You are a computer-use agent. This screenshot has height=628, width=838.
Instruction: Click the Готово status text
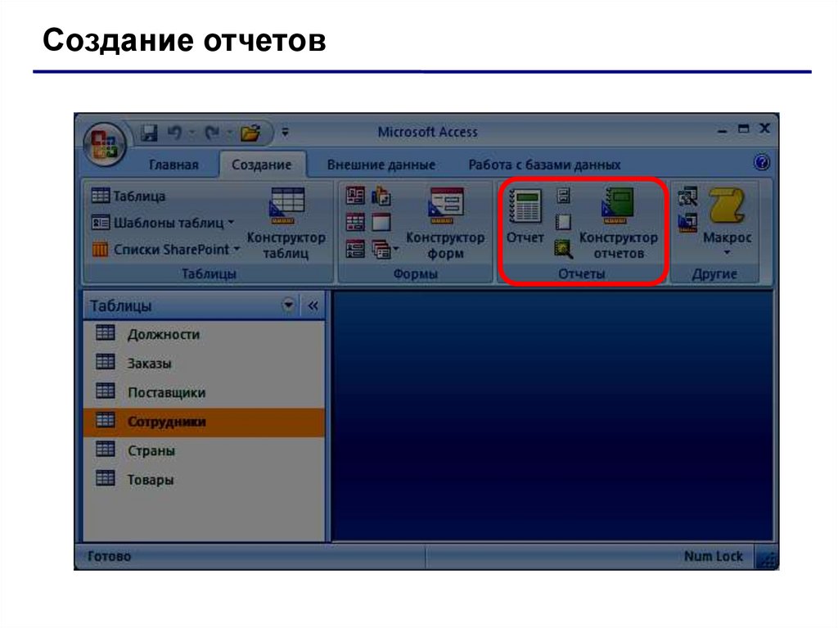(109, 556)
